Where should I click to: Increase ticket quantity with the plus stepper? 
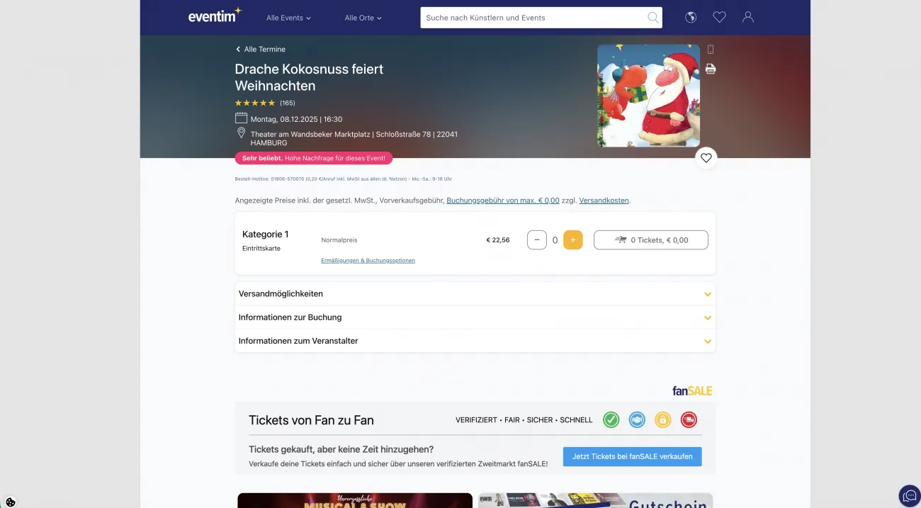[x=573, y=239]
